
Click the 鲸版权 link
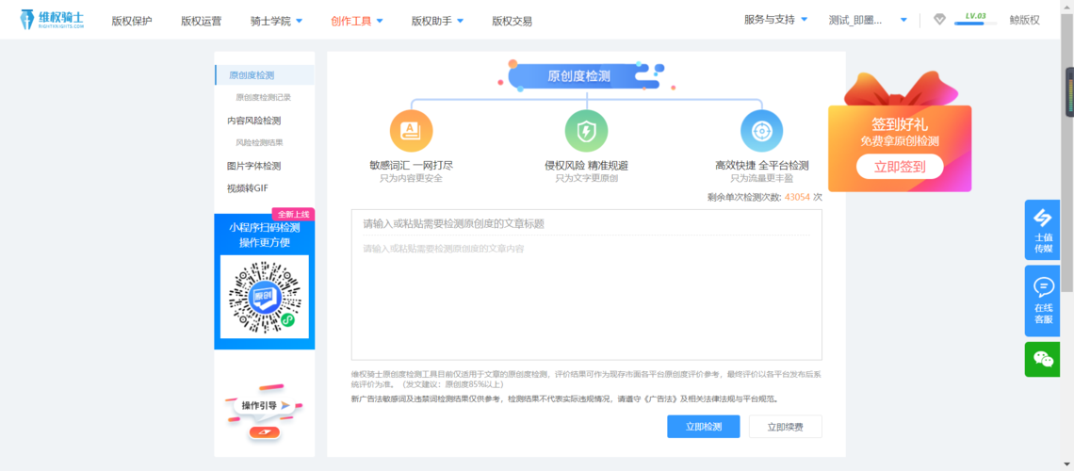1025,20
